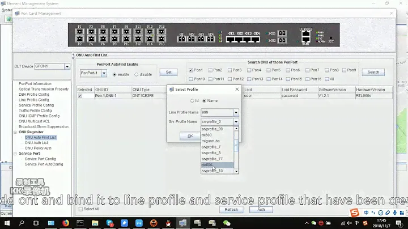This screenshot has width=408, height=229.
Task: Click the GE1 Ethernet port icon
Action: (232, 39)
